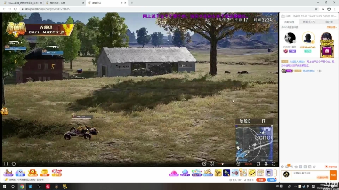Adjust the player volume slider

[x=225, y=164]
